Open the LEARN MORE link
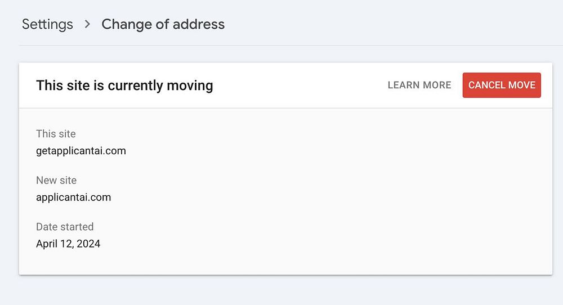Image resolution: width=563 pixels, height=305 pixels. [x=419, y=85]
